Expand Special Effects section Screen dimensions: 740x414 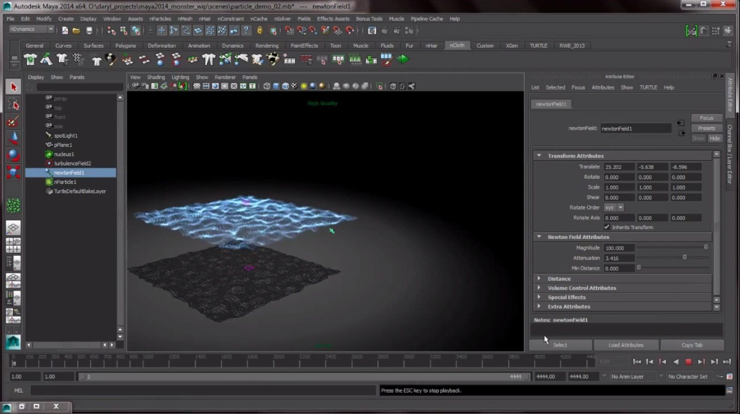(539, 297)
